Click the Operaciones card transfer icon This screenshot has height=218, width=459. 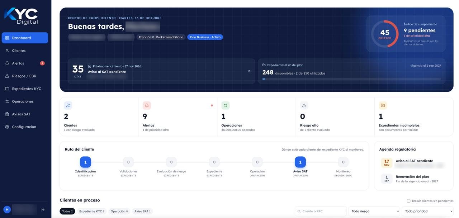pos(226,105)
